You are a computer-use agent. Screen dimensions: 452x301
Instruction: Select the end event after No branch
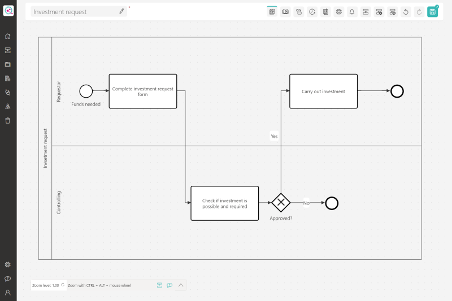pyautogui.click(x=332, y=203)
